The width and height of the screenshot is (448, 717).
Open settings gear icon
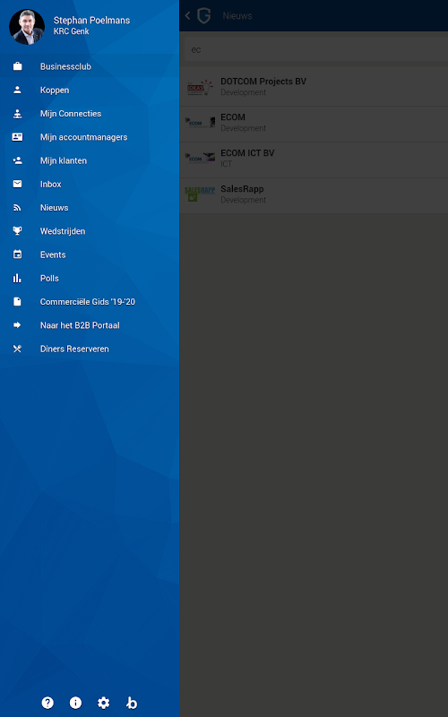[104, 703]
